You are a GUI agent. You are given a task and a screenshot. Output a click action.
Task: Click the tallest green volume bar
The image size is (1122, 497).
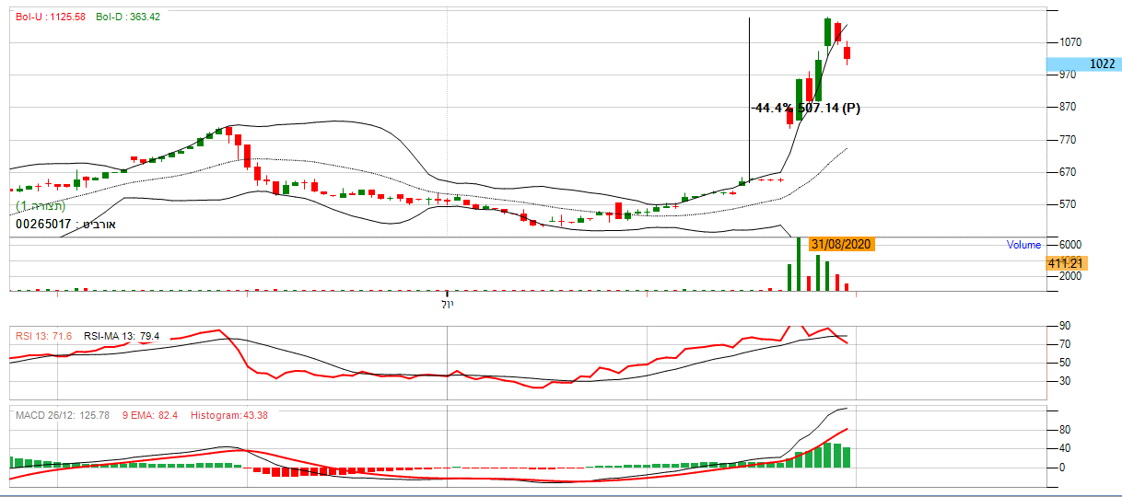(x=799, y=265)
